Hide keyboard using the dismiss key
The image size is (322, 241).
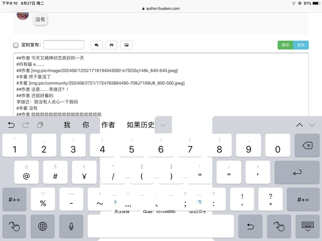[307, 226]
